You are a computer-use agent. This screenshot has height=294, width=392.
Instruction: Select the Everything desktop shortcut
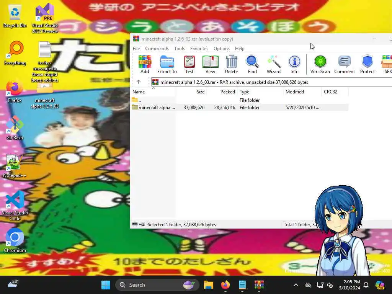coord(15,53)
